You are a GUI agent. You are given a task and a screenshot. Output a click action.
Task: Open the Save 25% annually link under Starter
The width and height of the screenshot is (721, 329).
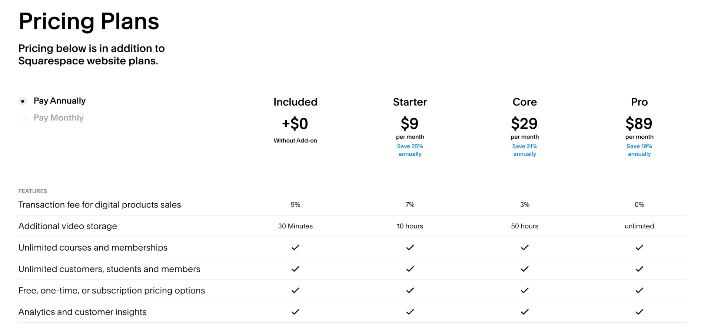point(410,150)
